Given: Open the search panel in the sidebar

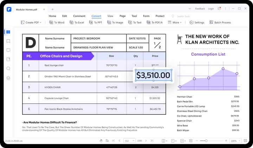Looking at the screenshot, I should pyautogui.click(x=8, y=69).
